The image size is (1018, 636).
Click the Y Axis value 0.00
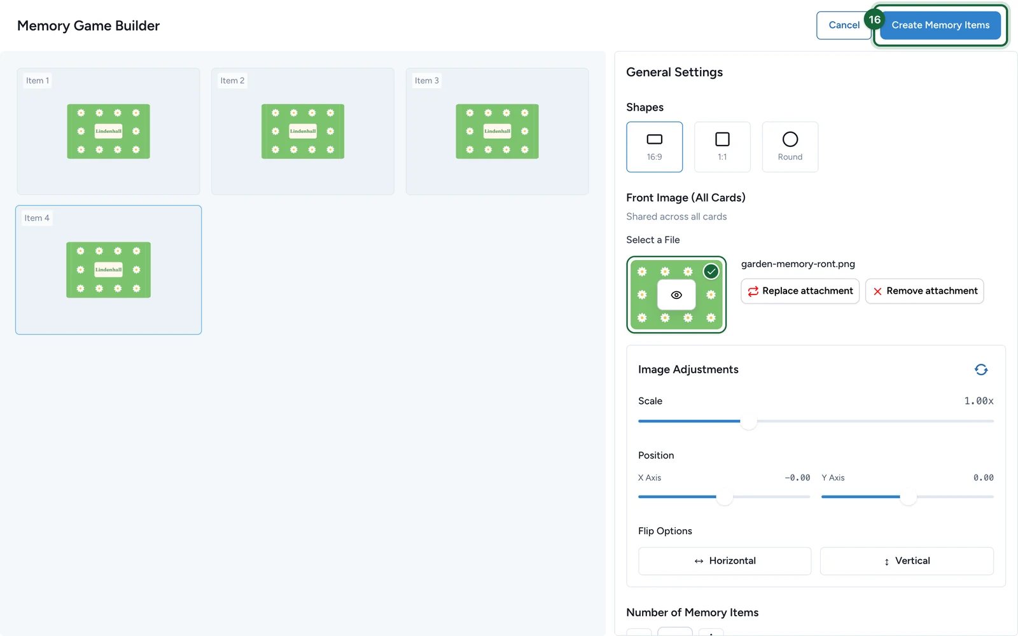coord(983,478)
